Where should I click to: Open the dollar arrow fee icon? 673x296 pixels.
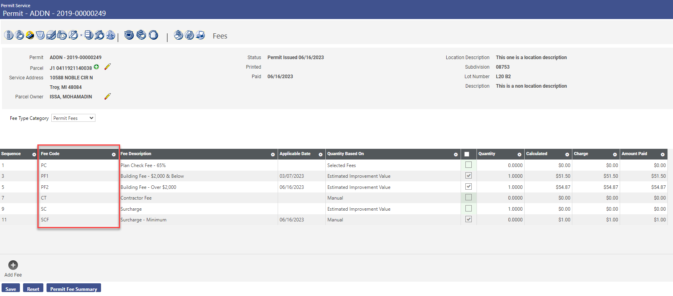(110, 35)
